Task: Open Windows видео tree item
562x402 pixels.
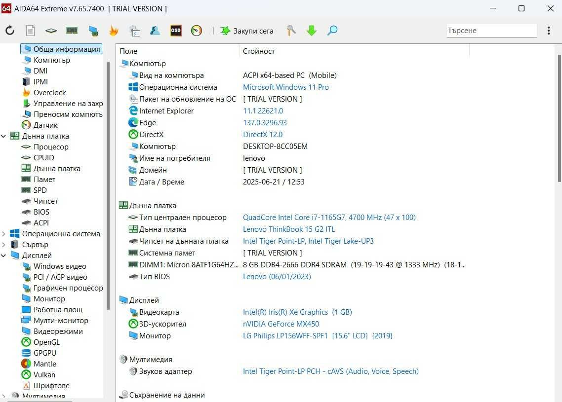Action: (54, 266)
